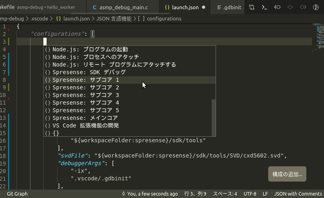Open the terminal icon in editor toolbar
The width and height of the screenshot is (324, 198).
point(264,7)
